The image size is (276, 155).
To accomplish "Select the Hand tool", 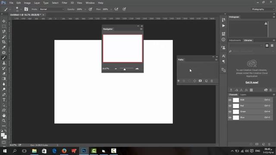I will pos(4,115).
